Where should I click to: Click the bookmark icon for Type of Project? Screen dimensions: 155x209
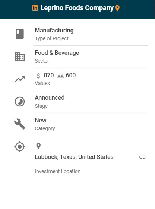click(x=20, y=34)
